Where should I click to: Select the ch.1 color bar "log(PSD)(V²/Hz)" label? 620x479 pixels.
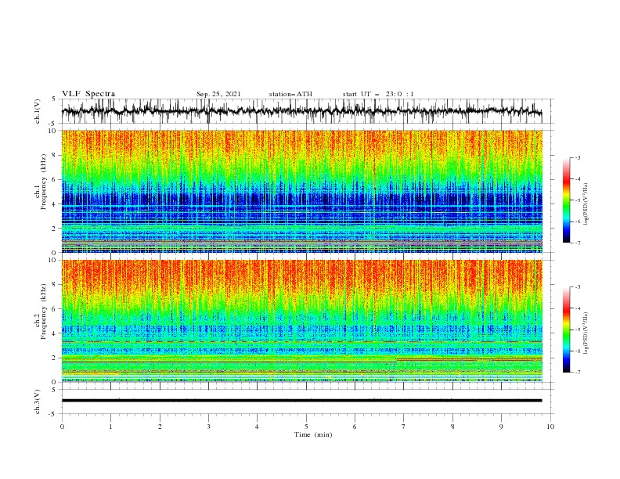[x=586, y=204]
